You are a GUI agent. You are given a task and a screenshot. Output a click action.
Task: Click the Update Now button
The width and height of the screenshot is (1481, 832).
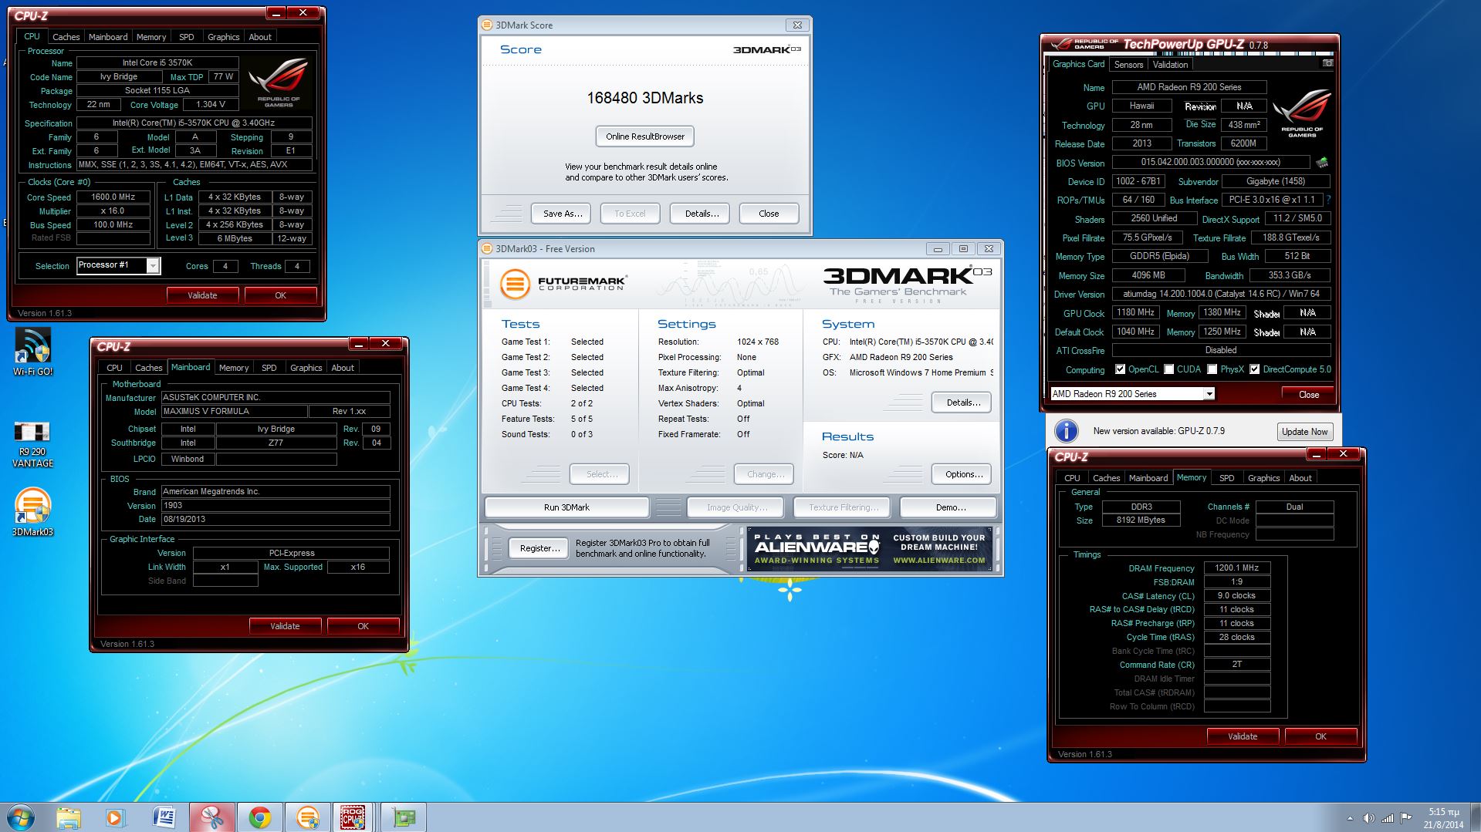(1305, 432)
